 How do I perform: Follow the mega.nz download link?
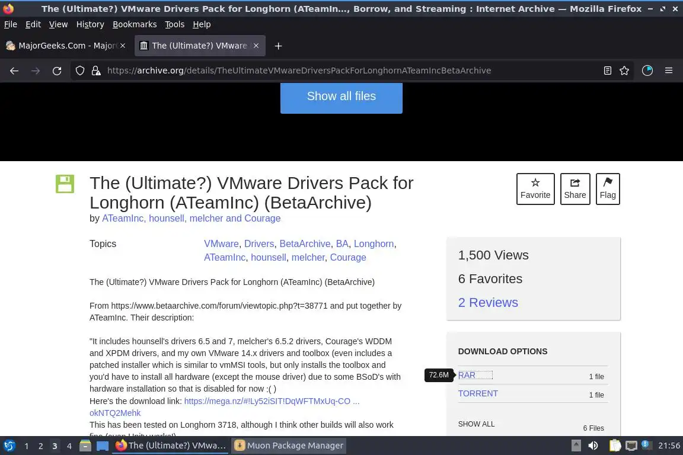click(x=272, y=401)
